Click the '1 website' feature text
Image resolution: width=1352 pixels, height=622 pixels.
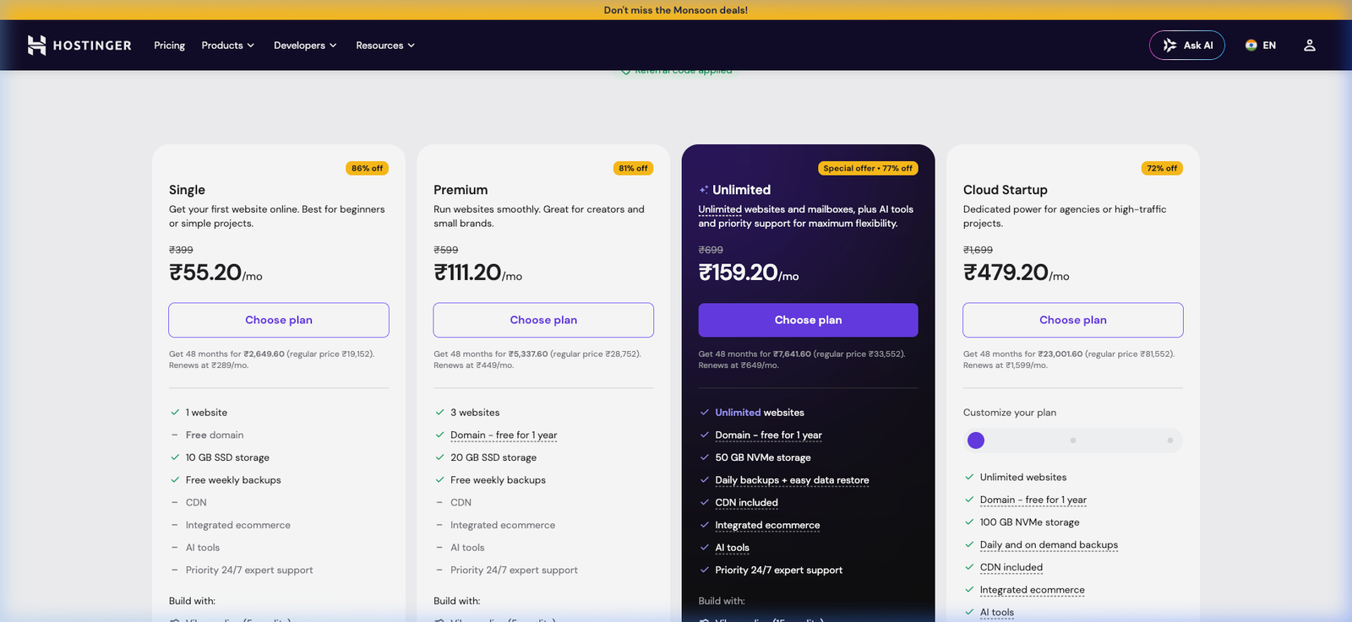coord(206,413)
